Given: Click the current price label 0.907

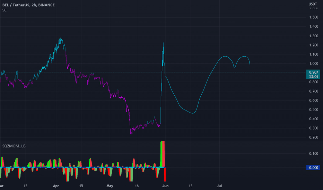Looking at the screenshot, I should (314, 72).
